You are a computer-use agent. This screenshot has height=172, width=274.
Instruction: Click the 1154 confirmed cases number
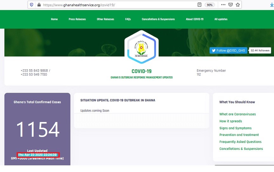[38, 129]
